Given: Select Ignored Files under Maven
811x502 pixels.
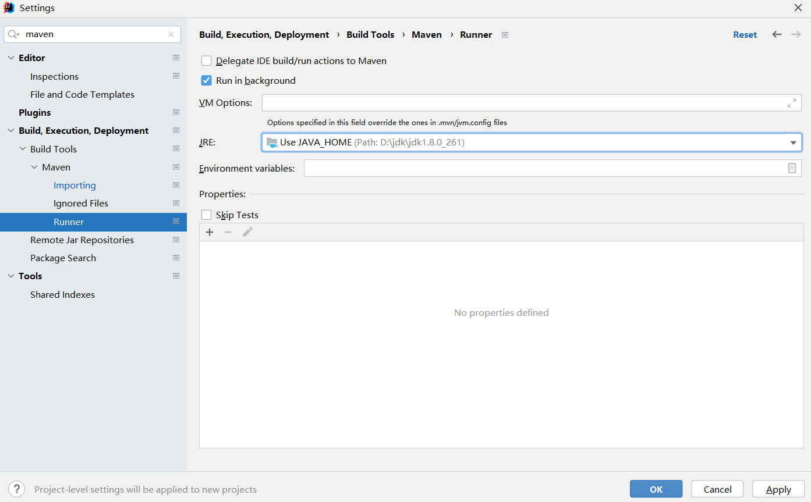Looking at the screenshot, I should tap(81, 203).
